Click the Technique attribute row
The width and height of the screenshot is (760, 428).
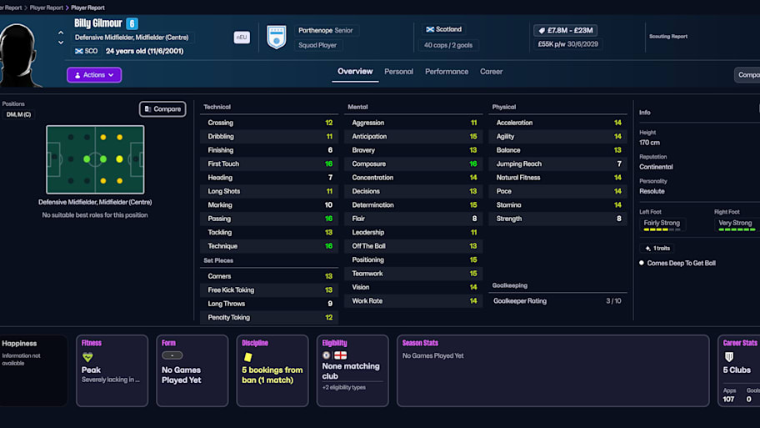tap(269, 246)
